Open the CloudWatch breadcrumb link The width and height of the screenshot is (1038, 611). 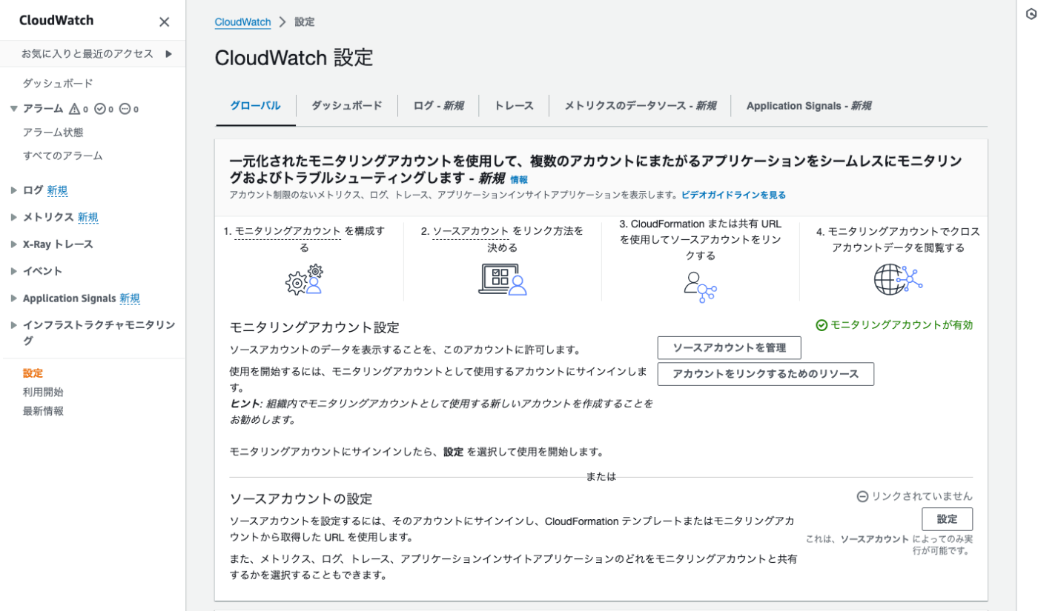point(242,22)
